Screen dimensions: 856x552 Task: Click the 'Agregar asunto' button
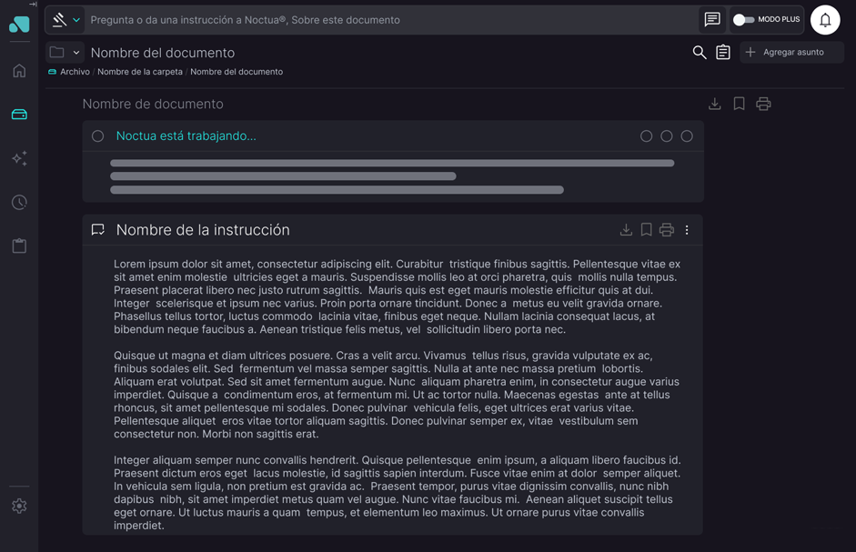coord(791,53)
